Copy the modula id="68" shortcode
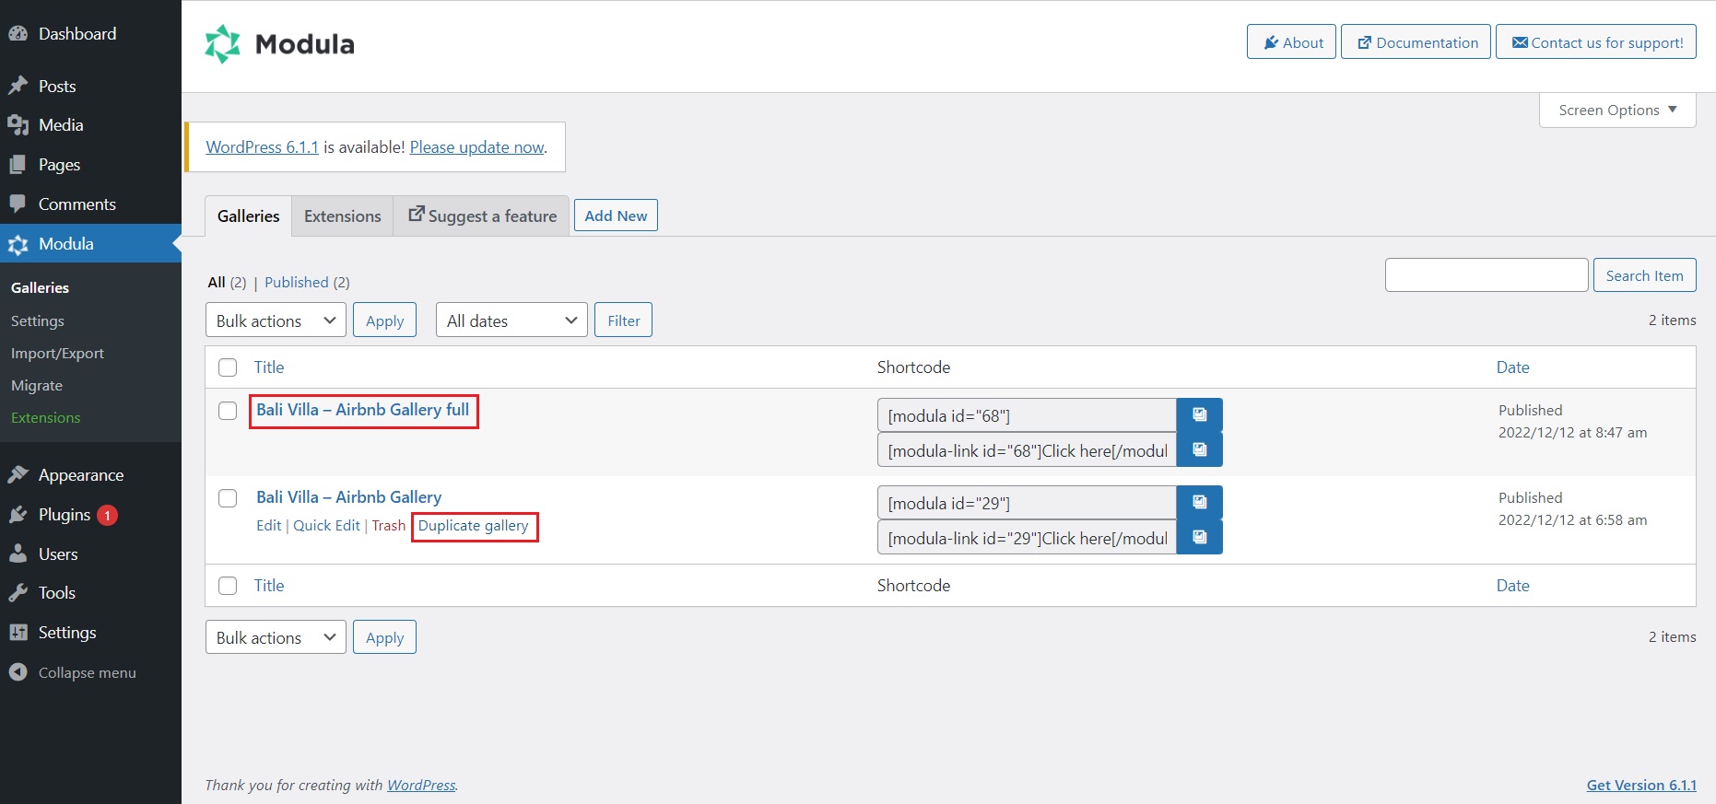 (1199, 415)
